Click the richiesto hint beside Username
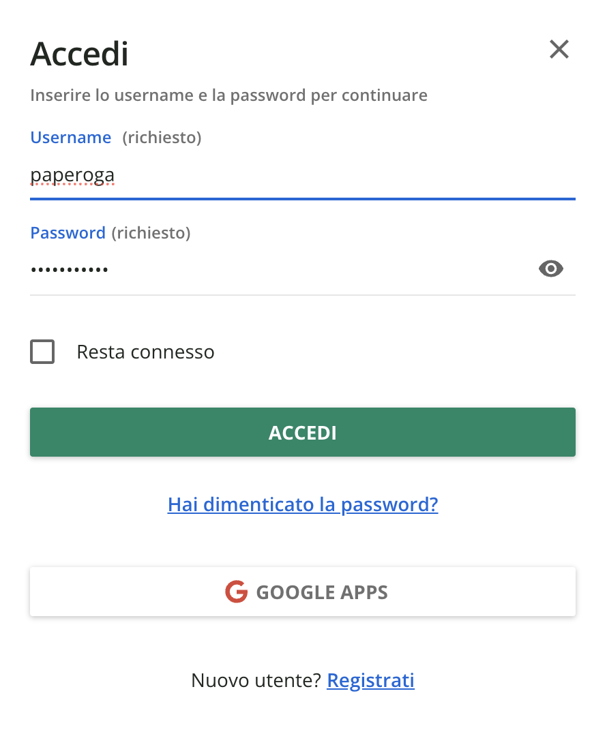The width and height of the screenshot is (607, 732). tap(162, 138)
